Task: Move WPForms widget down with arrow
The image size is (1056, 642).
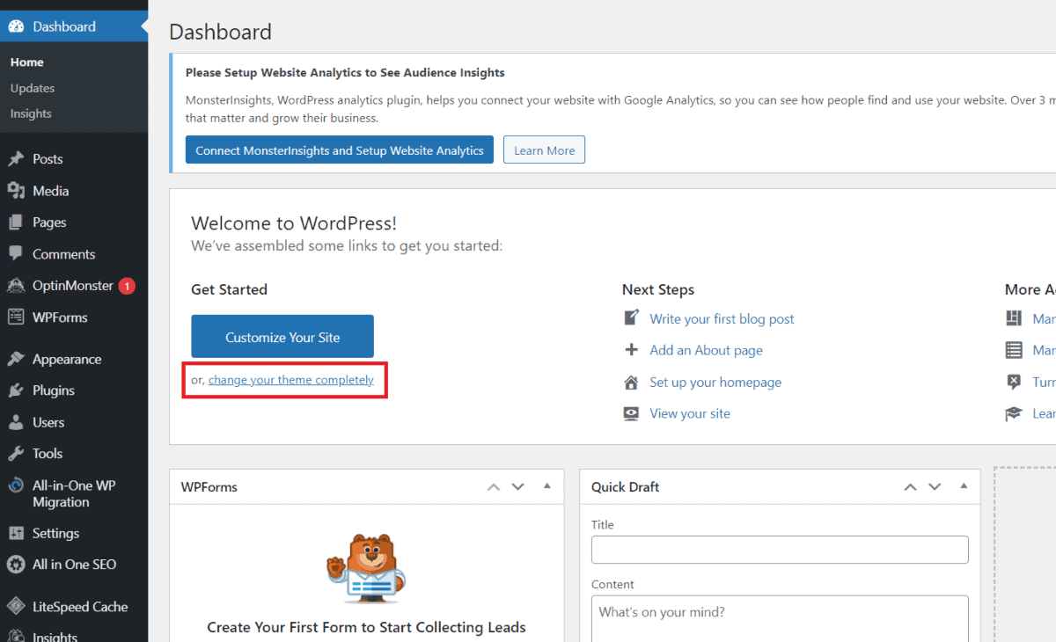Action: (x=518, y=486)
